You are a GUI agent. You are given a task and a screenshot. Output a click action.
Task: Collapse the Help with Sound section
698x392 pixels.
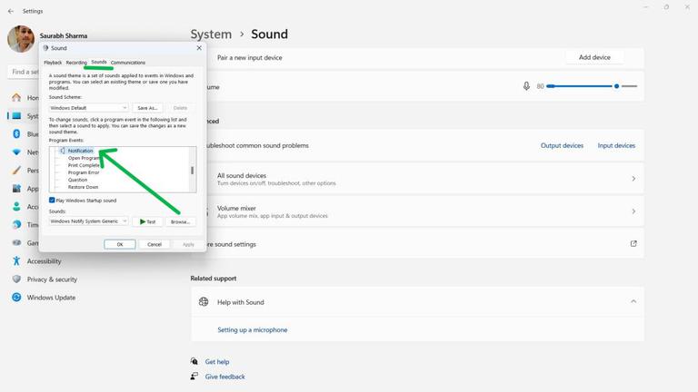pos(633,302)
